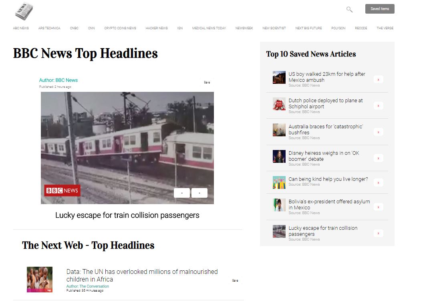Open saved 'Australia braces for catastrophic bushfires'
This screenshot has width=435, height=306.
click(x=326, y=130)
